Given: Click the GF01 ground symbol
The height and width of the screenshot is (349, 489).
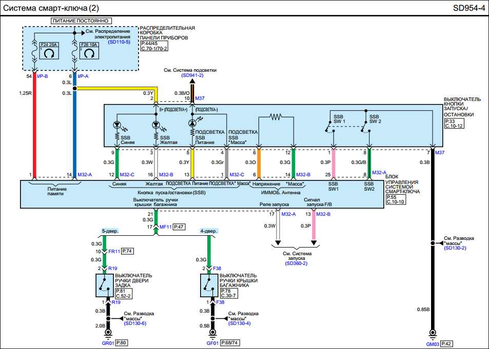Looking at the screenshot, I should tap(209, 334).
